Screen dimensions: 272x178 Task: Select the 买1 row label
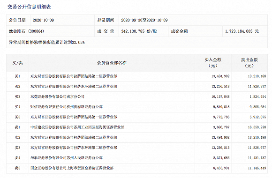point(17,76)
